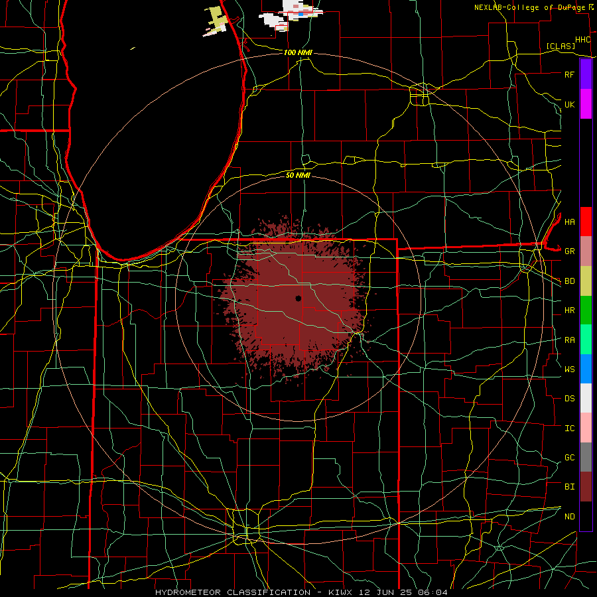Click the brown BI legend swatch
597x597 pixels.
point(586,487)
